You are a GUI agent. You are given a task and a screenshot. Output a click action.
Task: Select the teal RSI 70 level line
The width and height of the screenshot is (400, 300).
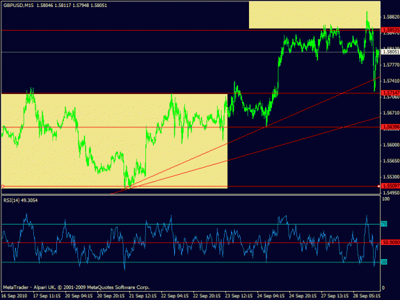pos(191,225)
